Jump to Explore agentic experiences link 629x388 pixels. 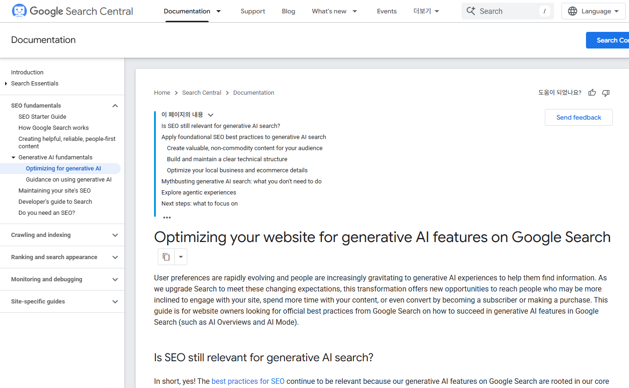(199, 193)
